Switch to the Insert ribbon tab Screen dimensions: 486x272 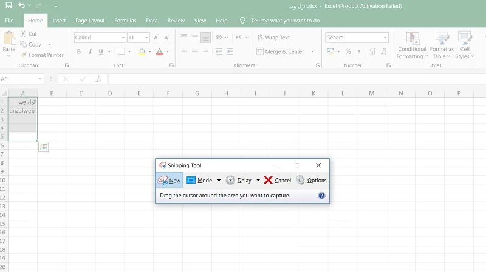[x=59, y=21]
